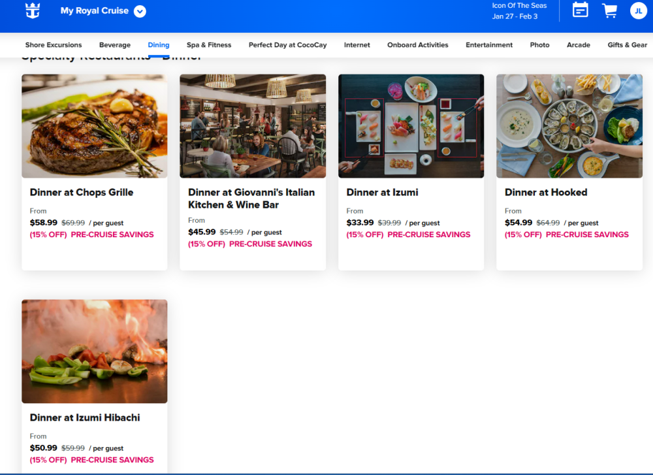
Task: Open the shopping cart icon
Action: [x=610, y=10]
